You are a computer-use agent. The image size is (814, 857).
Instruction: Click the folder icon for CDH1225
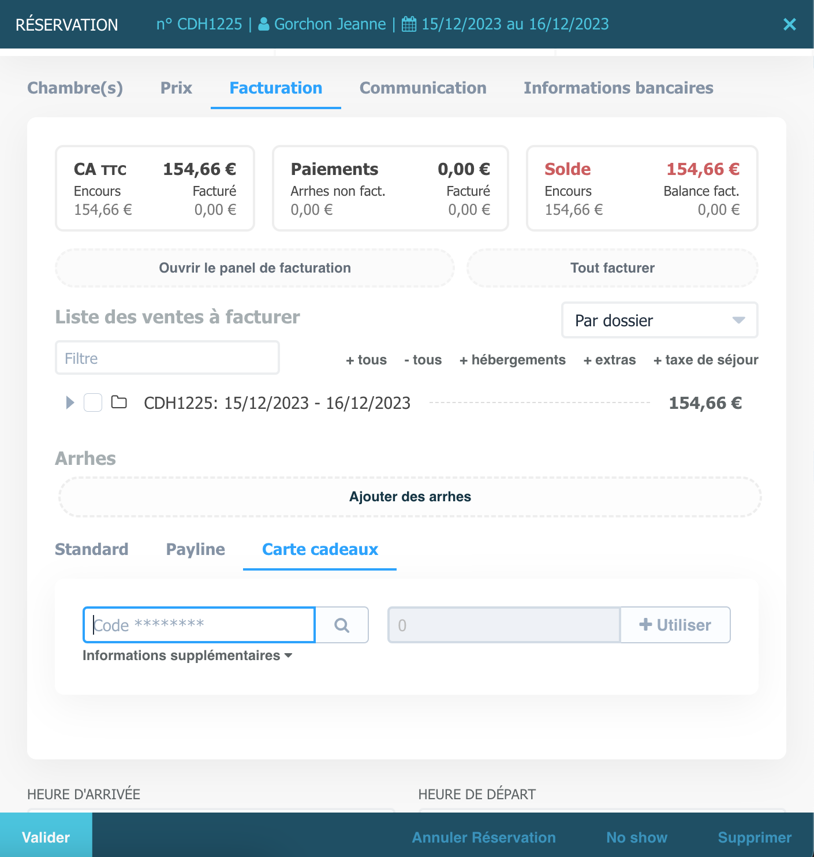(119, 402)
